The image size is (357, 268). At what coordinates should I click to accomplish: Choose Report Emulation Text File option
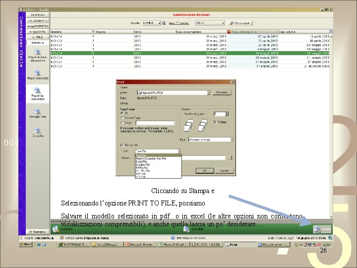coord(158,158)
